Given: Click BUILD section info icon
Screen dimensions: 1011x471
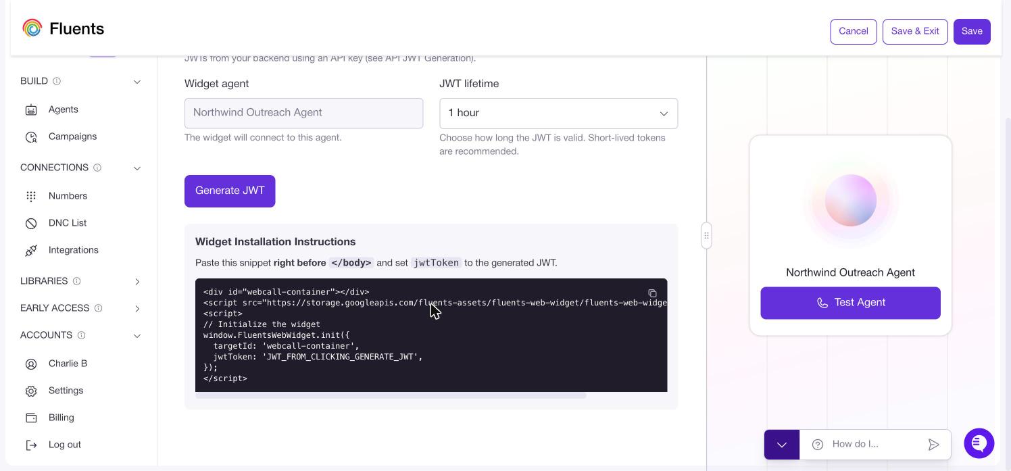Looking at the screenshot, I should coord(57,81).
